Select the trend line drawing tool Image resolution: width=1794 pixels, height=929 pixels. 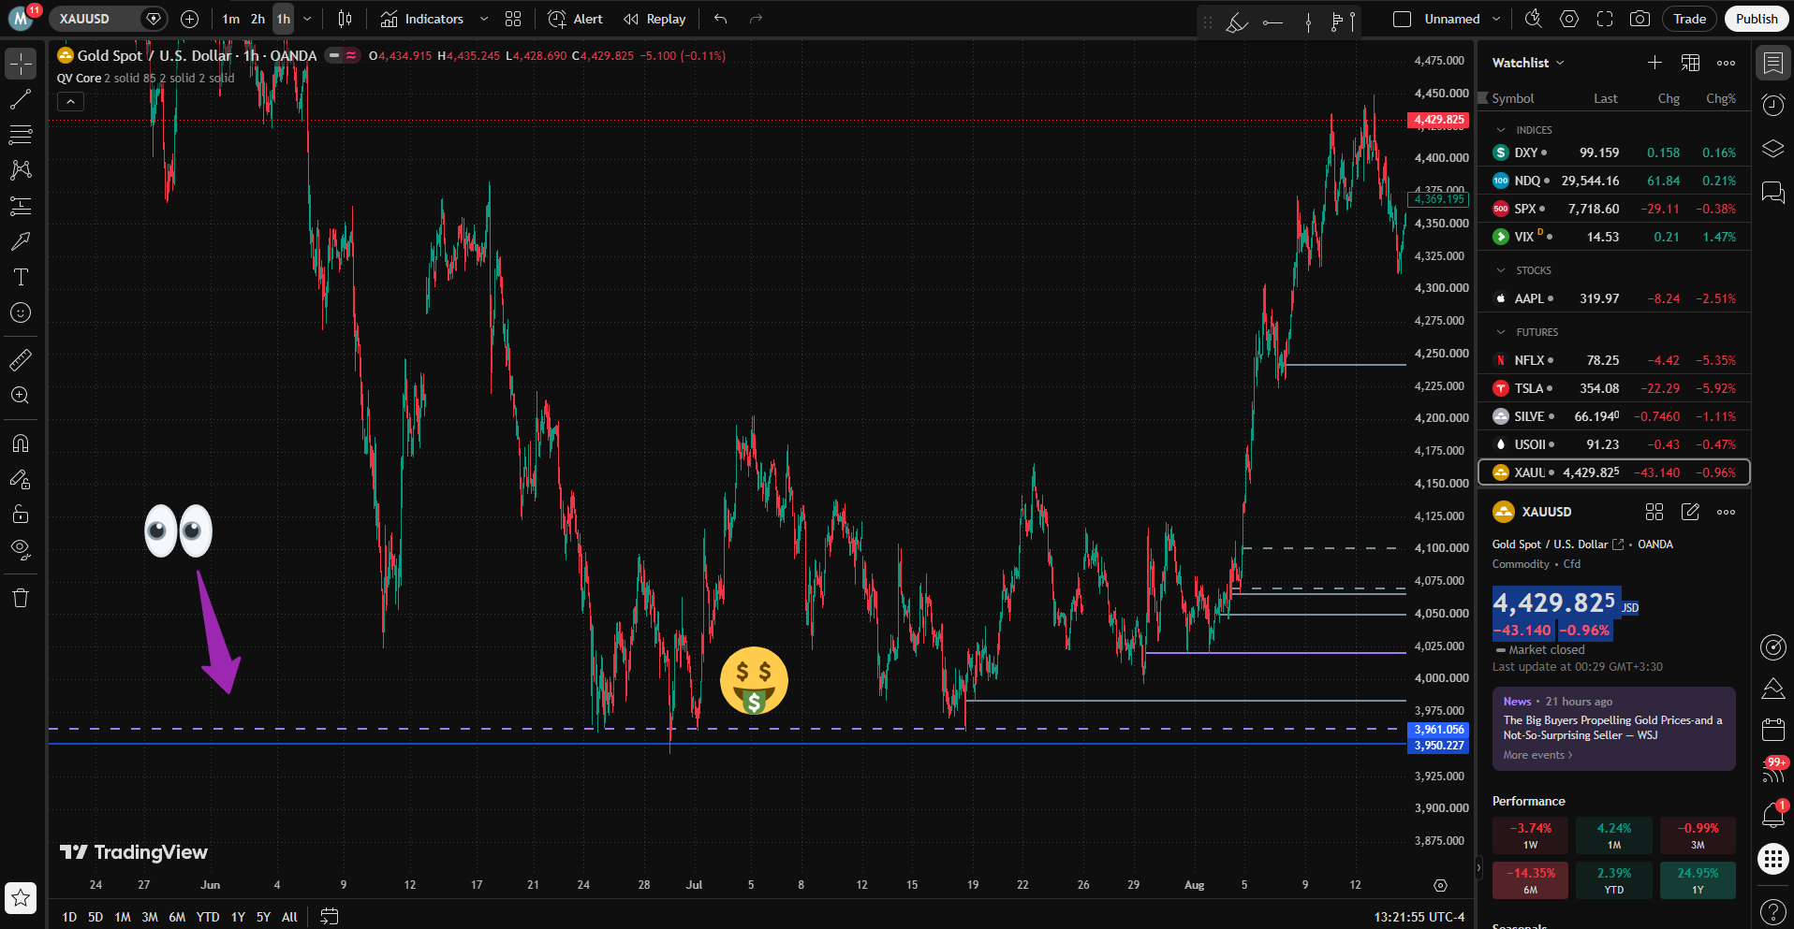pos(21,99)
